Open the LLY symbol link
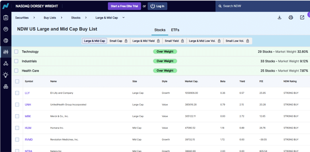The height and width of the screenshot is (152, 310). [x=27, y=93]
